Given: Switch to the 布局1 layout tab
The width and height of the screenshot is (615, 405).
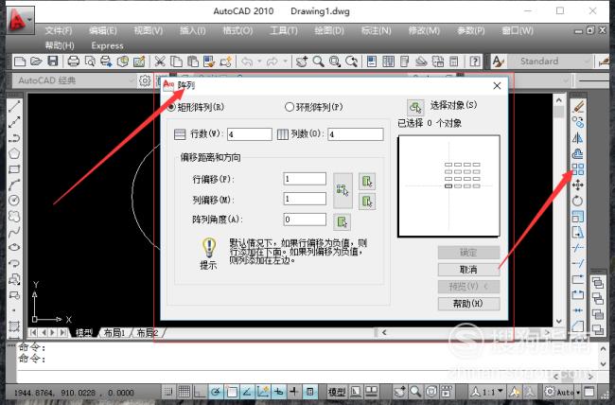Looking at the screenshot, I should tap(114, 333).
